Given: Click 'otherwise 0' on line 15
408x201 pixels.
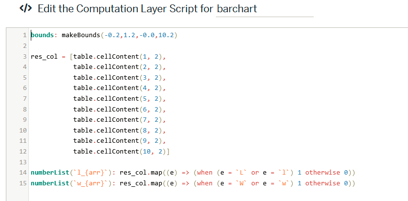Looking at the screenshot, I should (326, 183).
